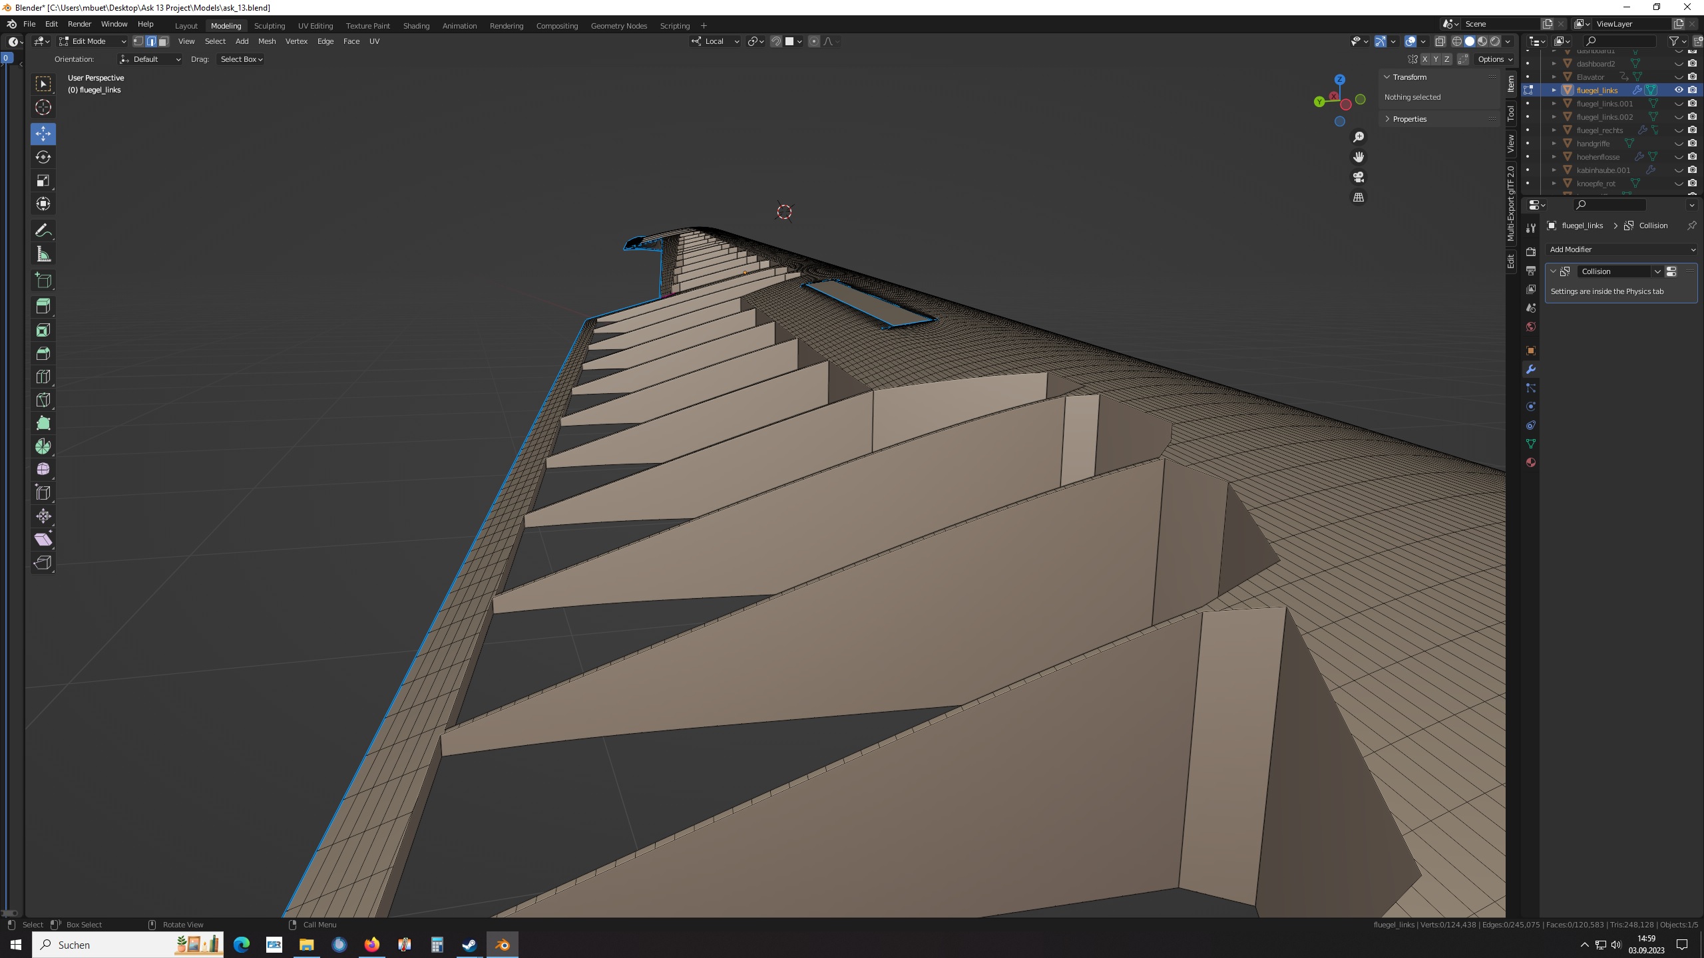This screenshot has height=958, width=1704.
Task: Switch to the UV Editing workspace
Action: (315, 26)
